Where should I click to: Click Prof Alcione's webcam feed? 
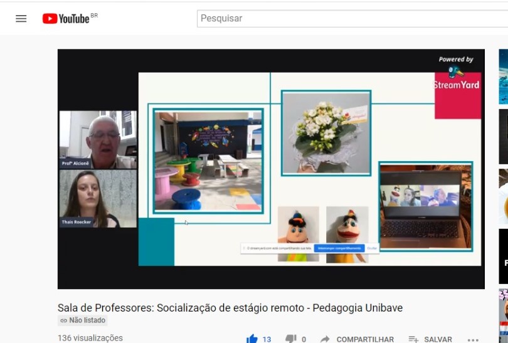coord(98,139)
